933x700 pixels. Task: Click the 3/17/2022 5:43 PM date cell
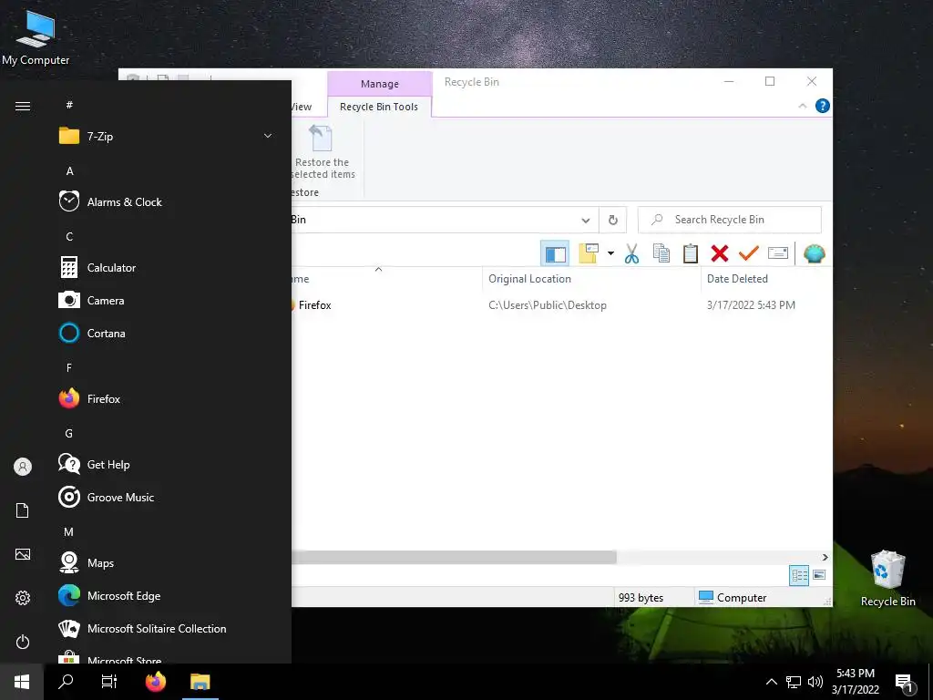751,304
